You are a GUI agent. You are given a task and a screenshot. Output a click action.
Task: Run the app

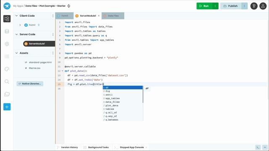[x=205, y=6]
